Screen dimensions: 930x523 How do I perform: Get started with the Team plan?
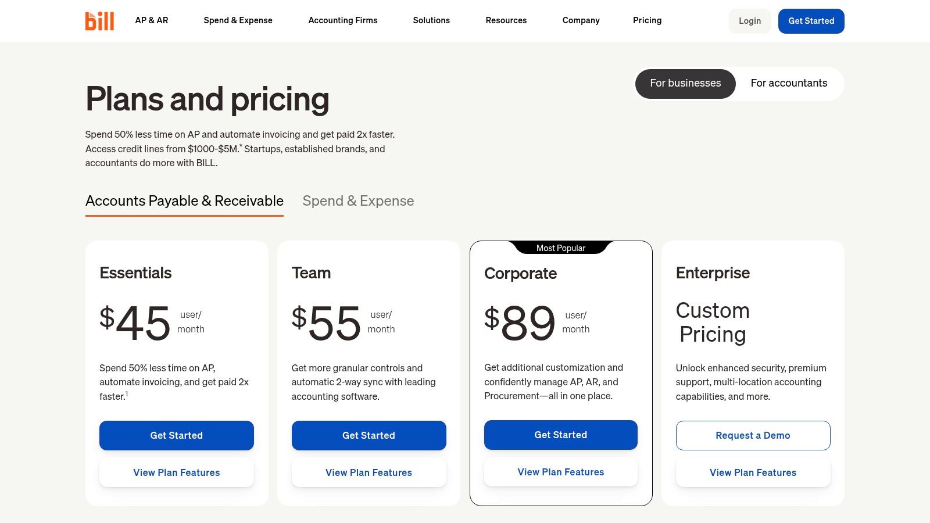pos(369,435)
